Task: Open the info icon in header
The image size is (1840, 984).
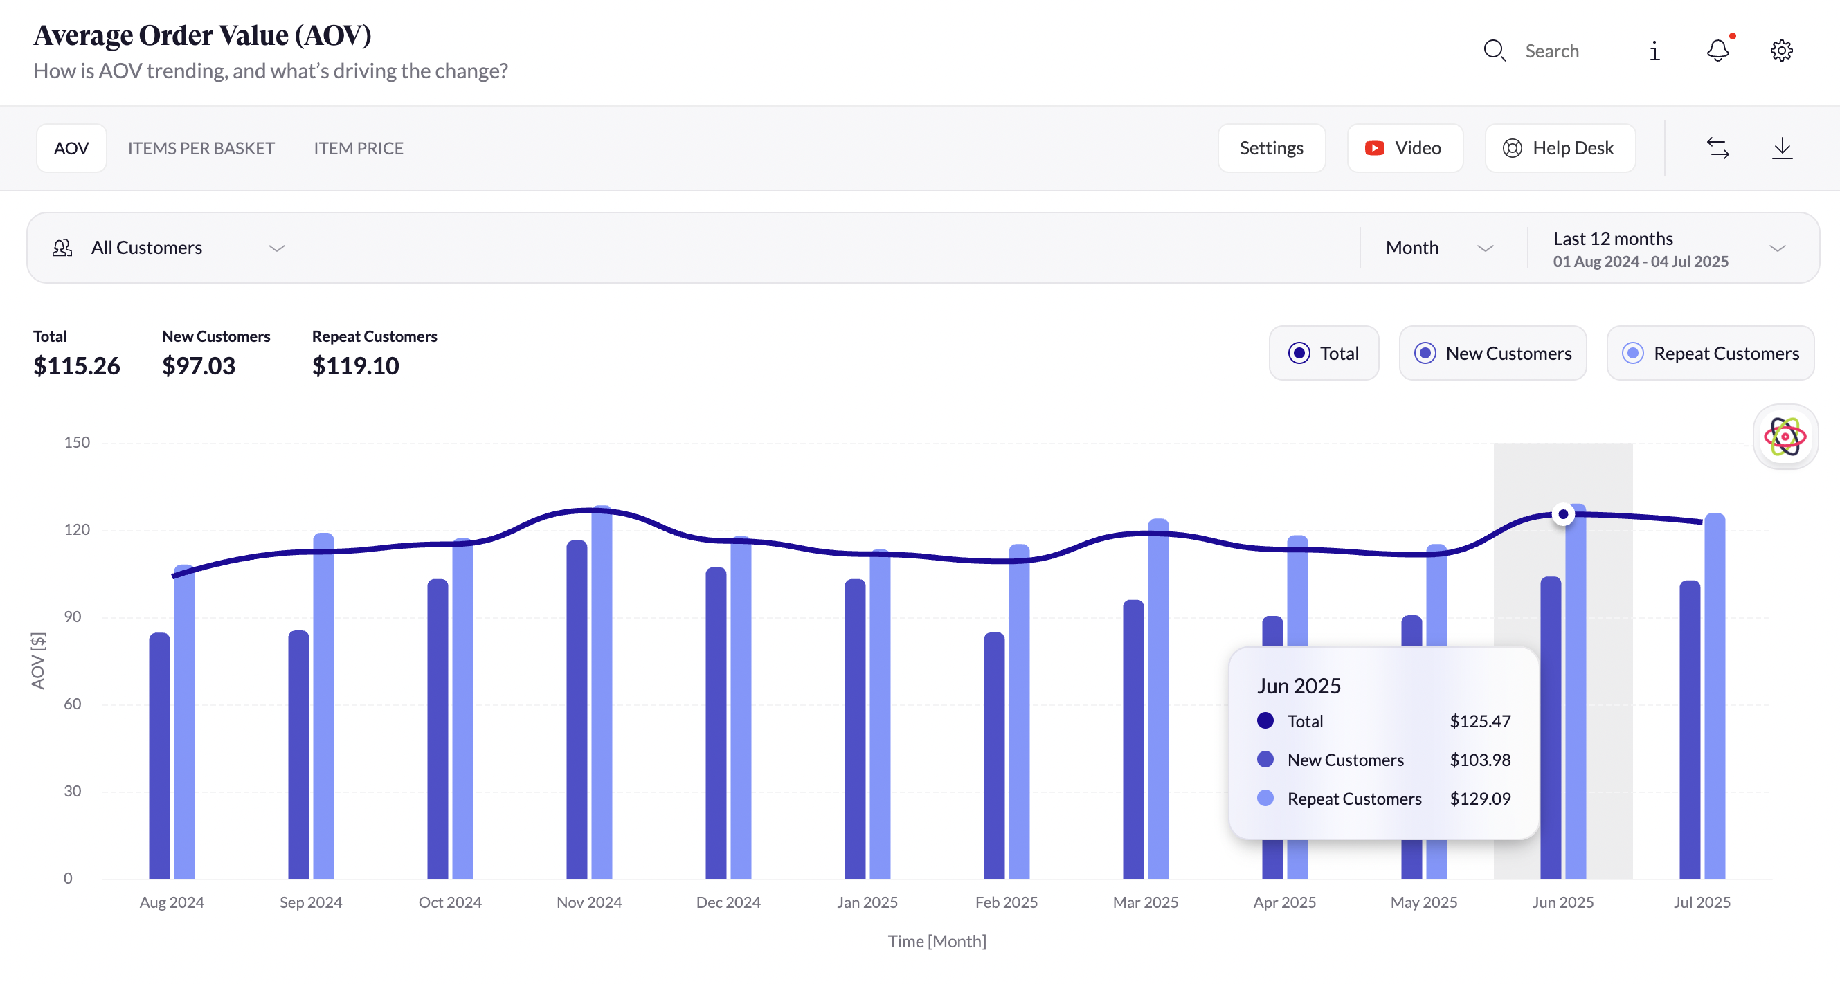Action: (x=1654, y=51)
